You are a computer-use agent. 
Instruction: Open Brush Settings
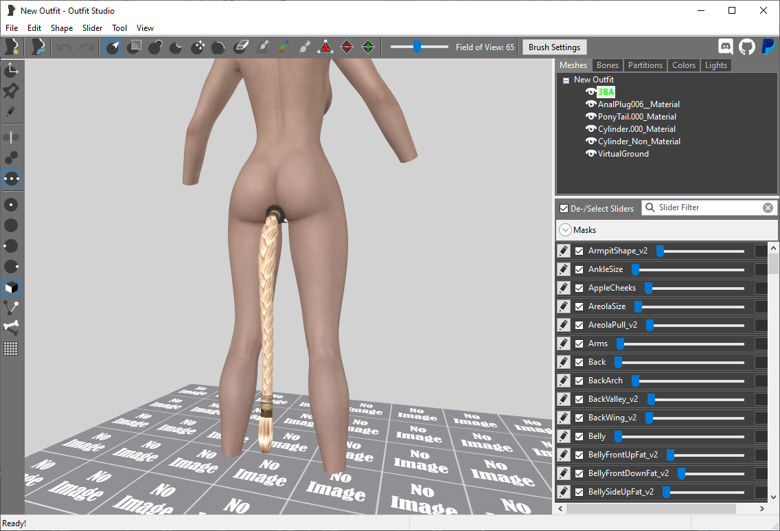[554, 47]
